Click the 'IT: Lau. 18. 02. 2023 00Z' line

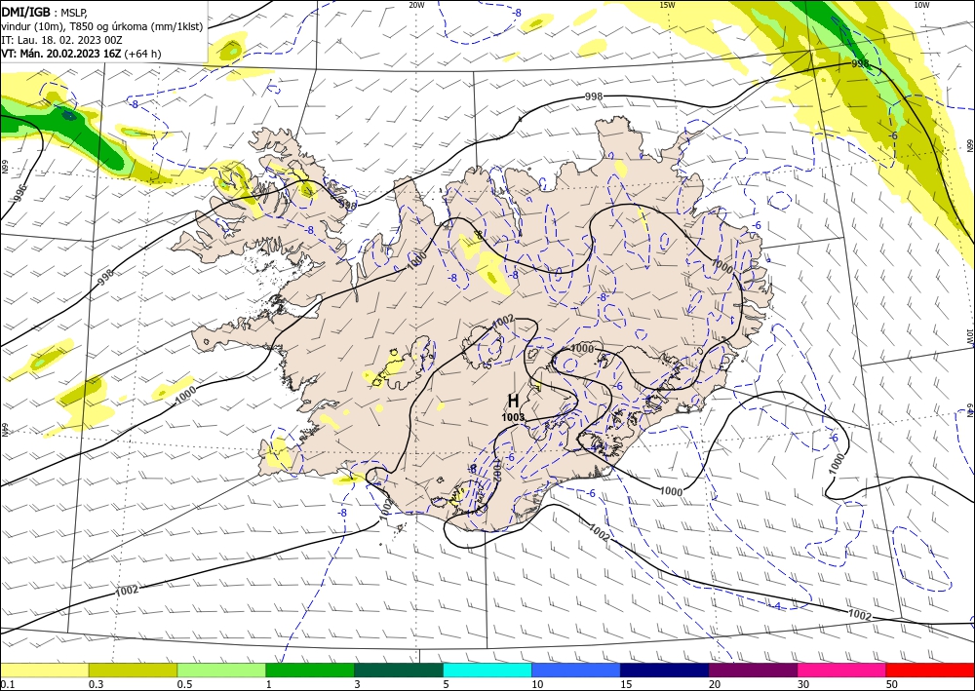(61, 40)
